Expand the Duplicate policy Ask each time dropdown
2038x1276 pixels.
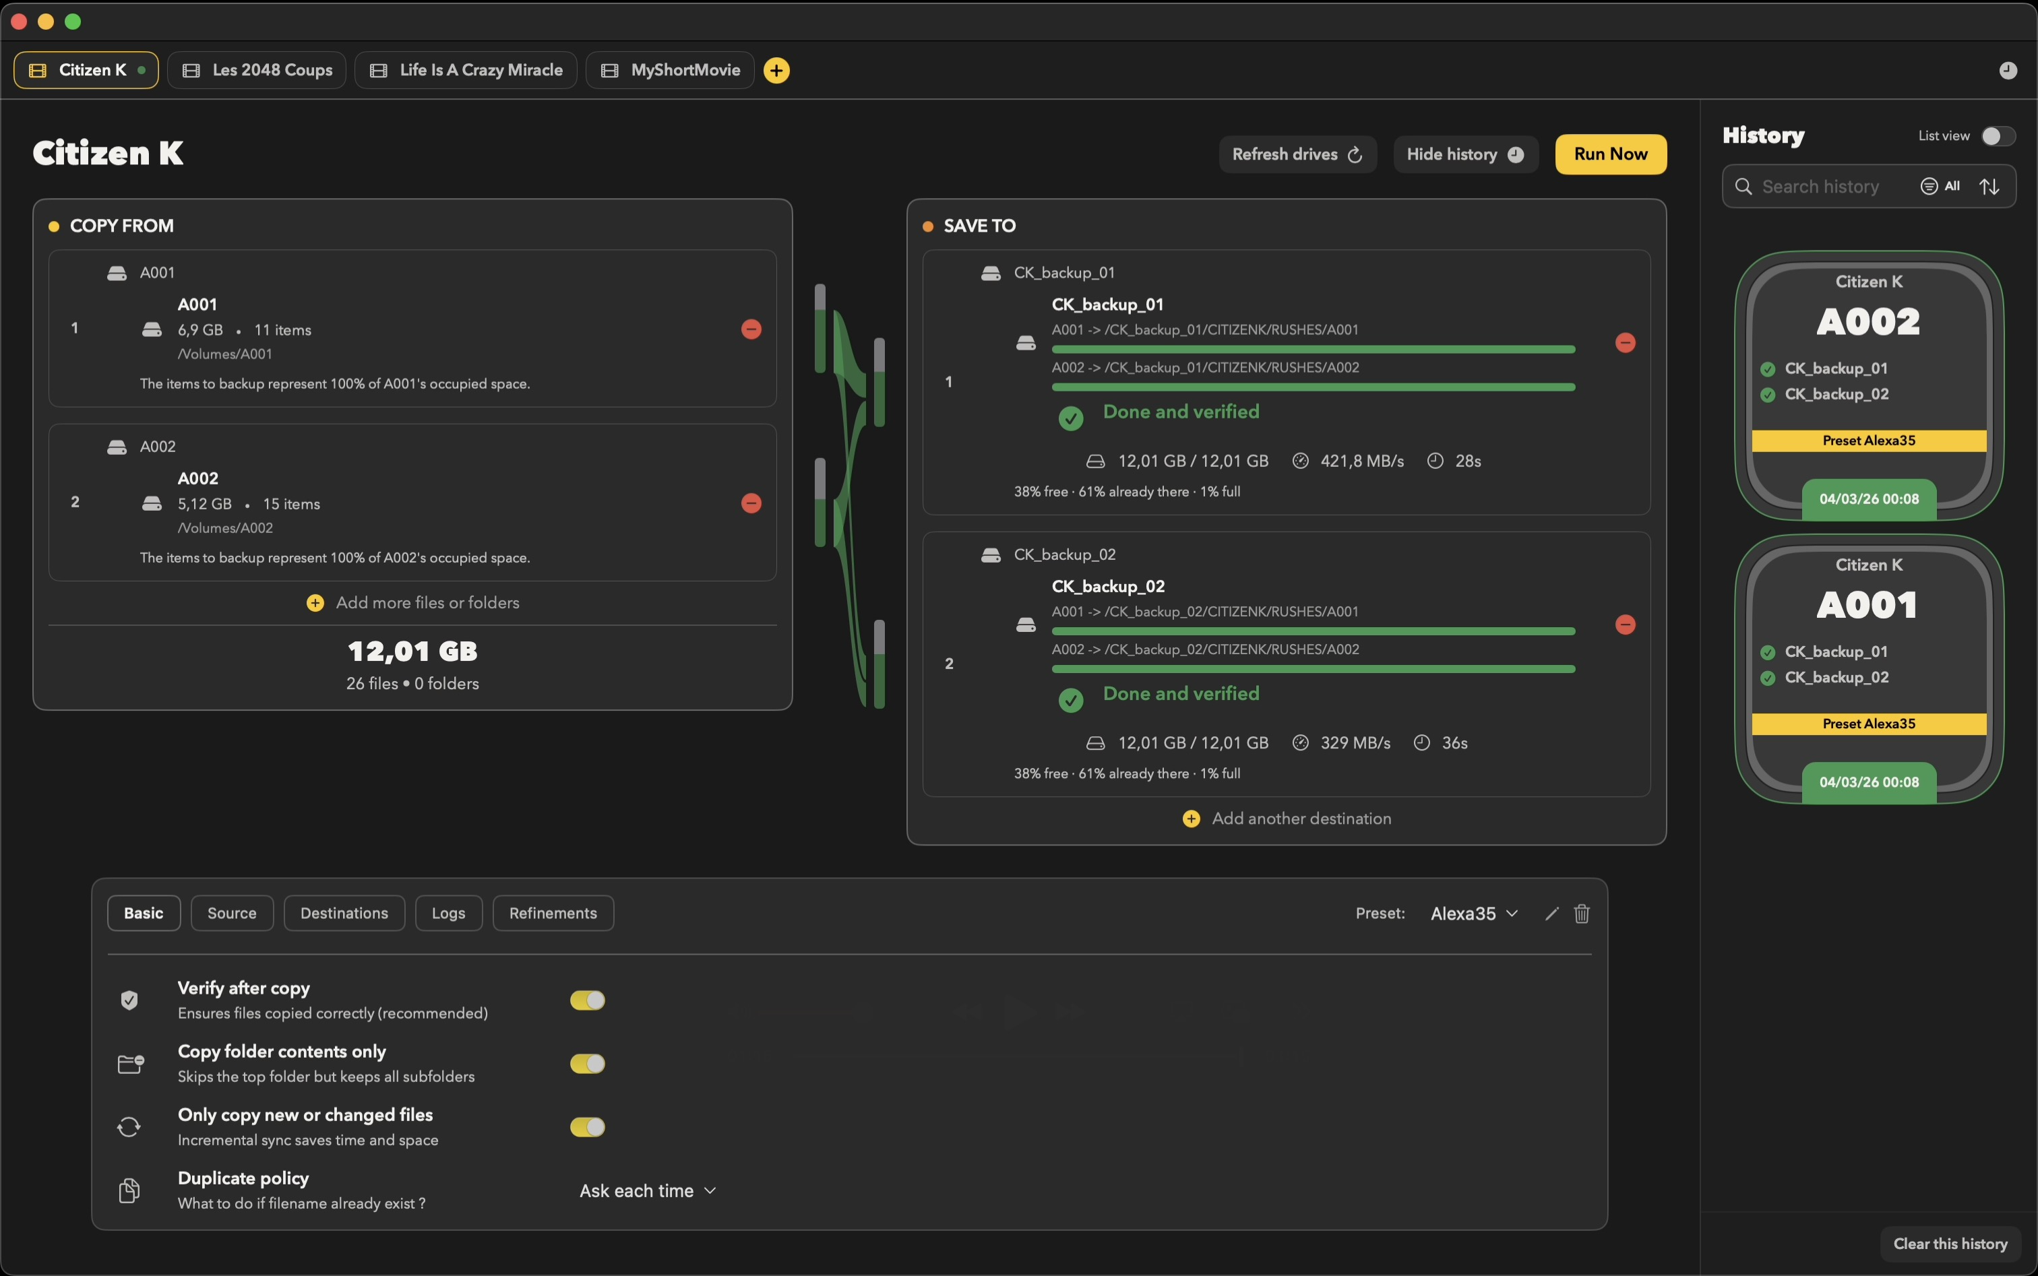coord(648,1190)
